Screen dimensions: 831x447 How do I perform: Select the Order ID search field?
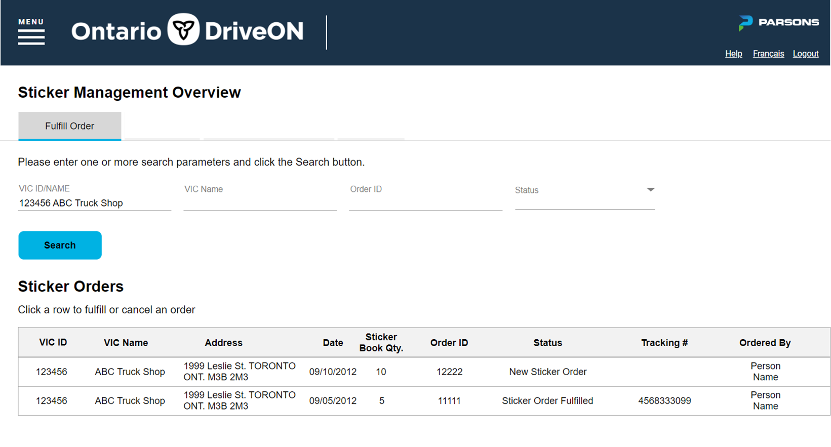pos(425,201)
